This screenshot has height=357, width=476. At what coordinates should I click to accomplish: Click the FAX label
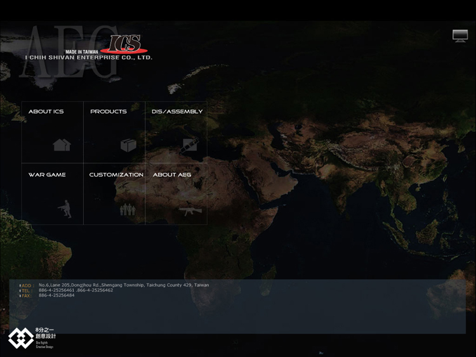click(27, 295)
